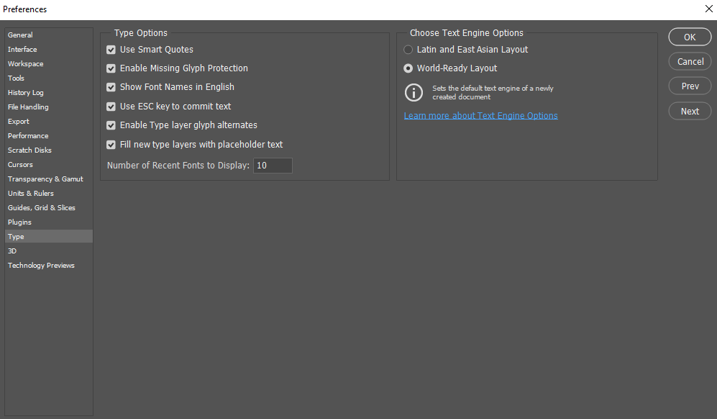Toggle Use ESC key to commit text
Viewport: 717px width, 419px height.
point(111,107)
